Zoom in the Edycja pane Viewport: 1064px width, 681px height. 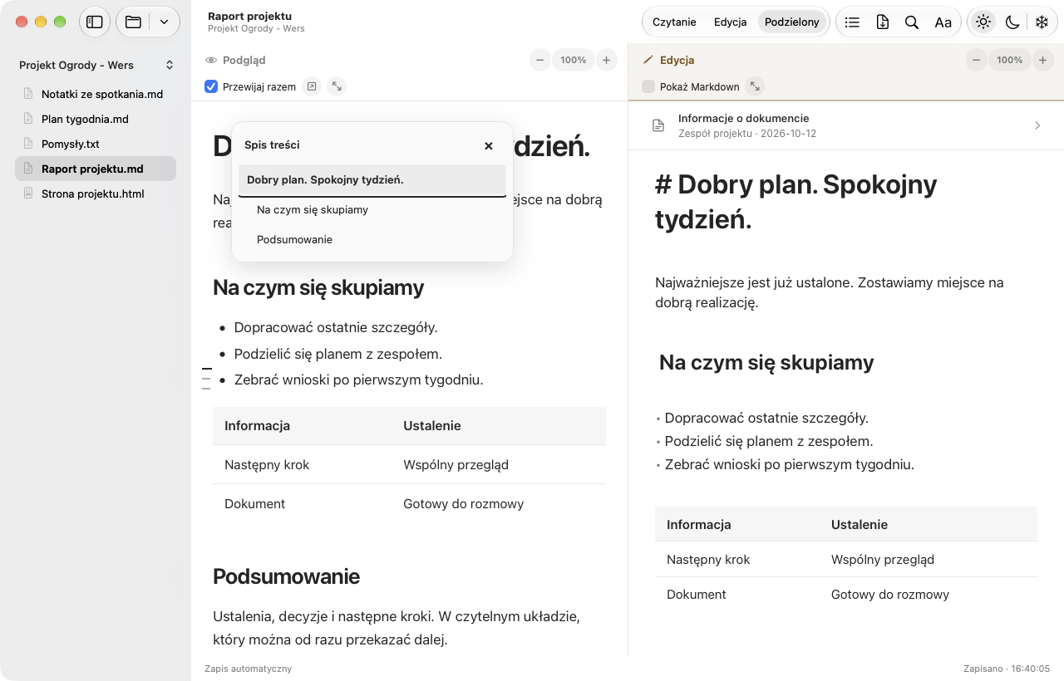pos(1043,60)
